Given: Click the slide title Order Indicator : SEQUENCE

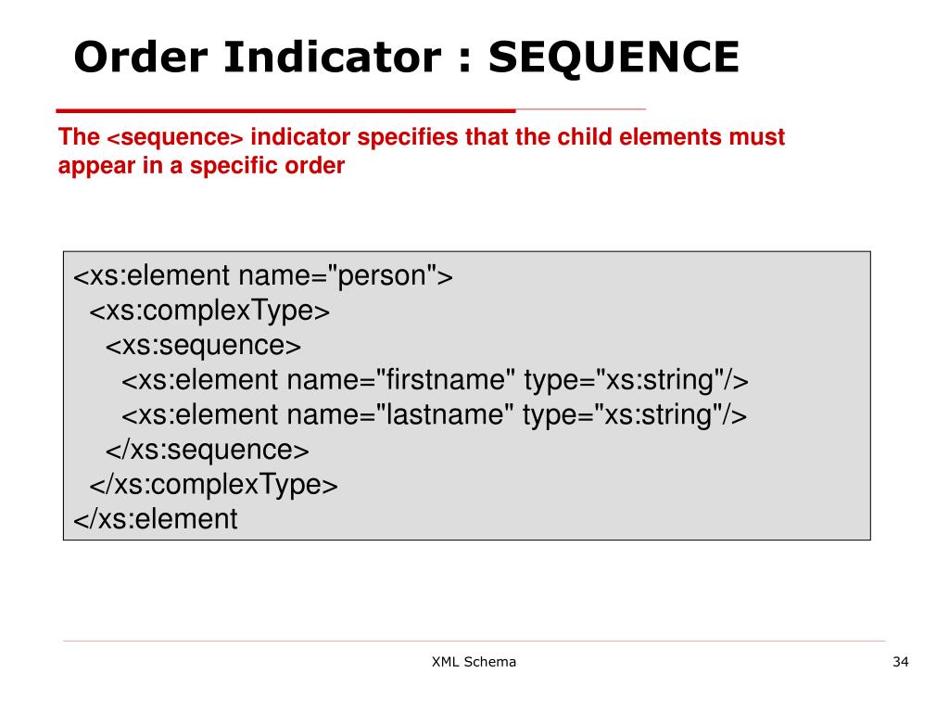Looking at the screenshot, I should [x=406, y=57].
